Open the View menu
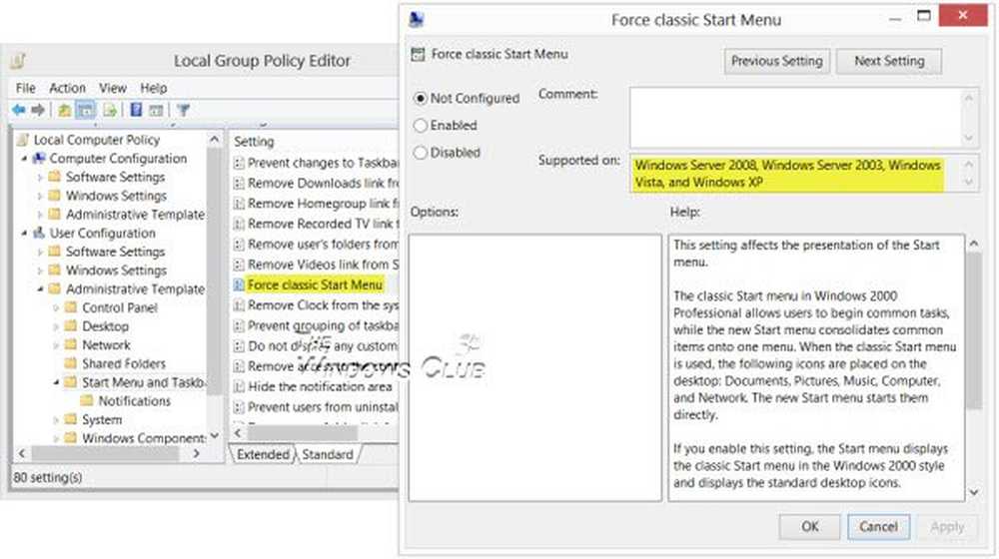This screenshot has width=999, height=559. [113, 88]
